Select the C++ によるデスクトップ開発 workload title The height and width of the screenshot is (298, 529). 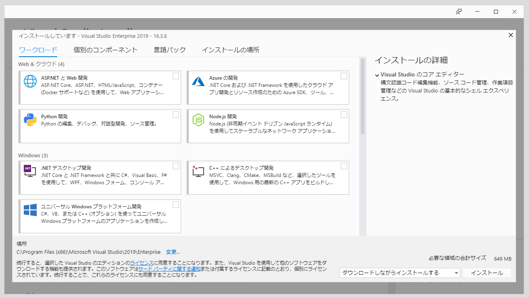pos(242,168)
